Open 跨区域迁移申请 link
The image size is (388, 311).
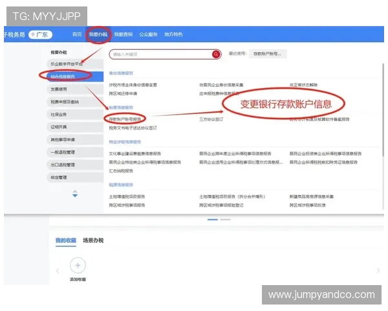(x=123, y=93)
